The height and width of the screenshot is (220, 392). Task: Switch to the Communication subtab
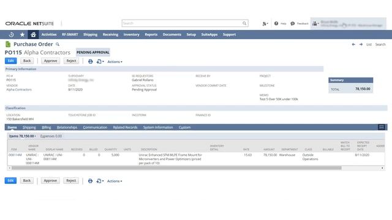(95, 127)
